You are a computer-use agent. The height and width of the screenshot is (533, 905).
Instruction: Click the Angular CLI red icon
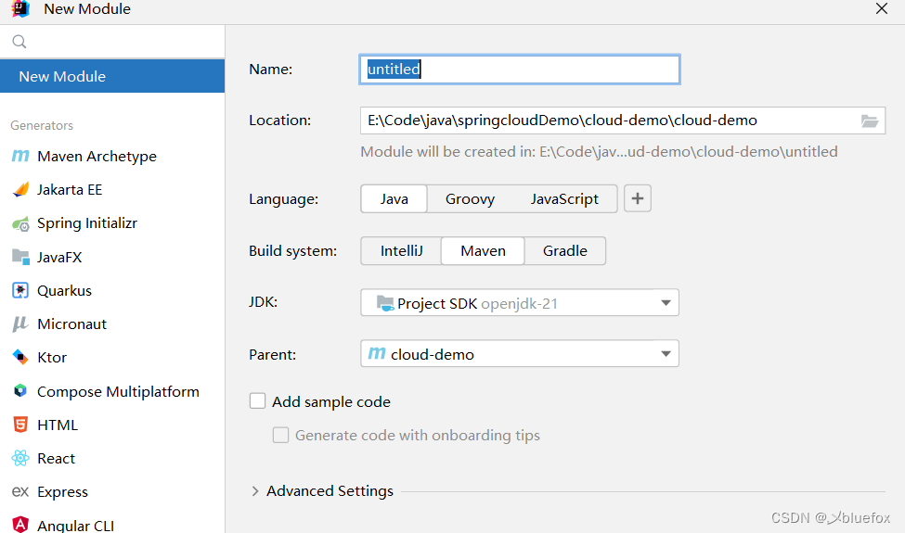[x=20, y=525]
